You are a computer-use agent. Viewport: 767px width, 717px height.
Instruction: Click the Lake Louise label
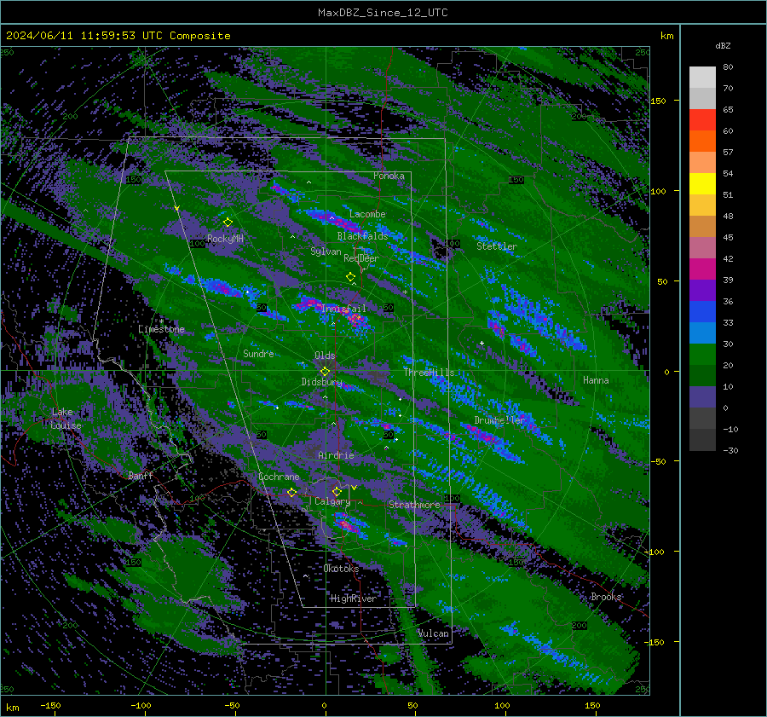66,419
